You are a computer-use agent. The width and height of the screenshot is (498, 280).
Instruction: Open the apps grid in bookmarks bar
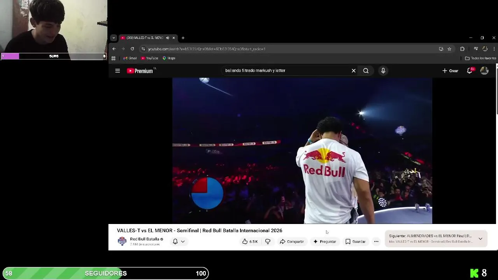[x=113, y=58]
